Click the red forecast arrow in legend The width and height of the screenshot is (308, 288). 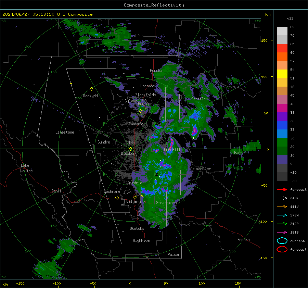pyautogui.click(x=282, y=189)
